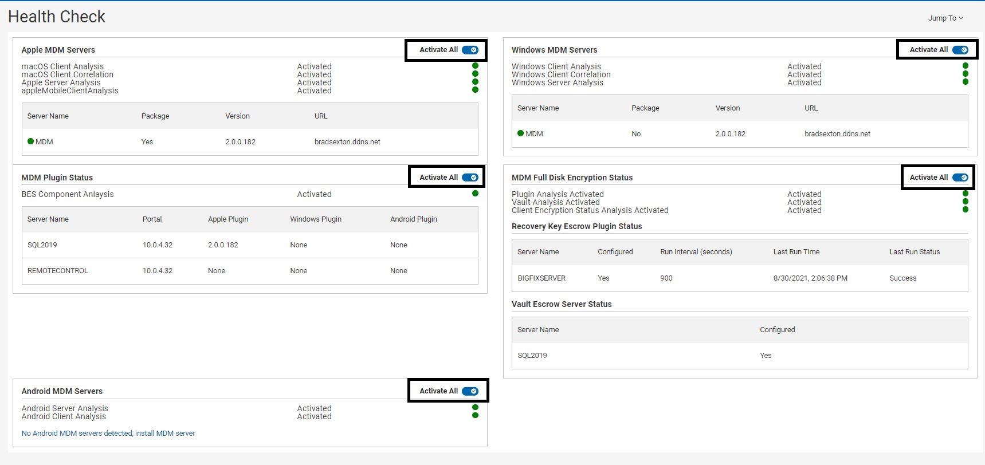Viewport: 985px width, 465px height.
Task: Click the Package value No in Windows table
Action: tap(636, 134)
